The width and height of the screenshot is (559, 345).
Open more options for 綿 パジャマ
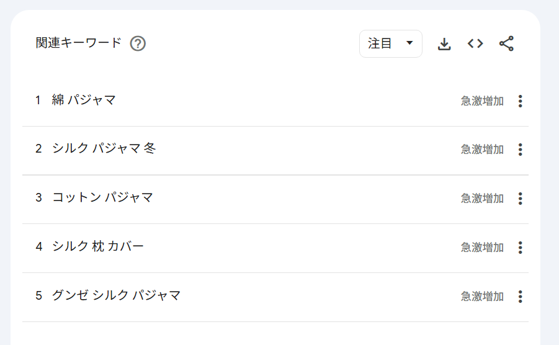point(520,101)
